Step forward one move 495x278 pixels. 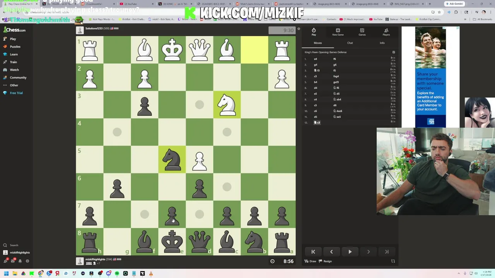tap(368, 252)
